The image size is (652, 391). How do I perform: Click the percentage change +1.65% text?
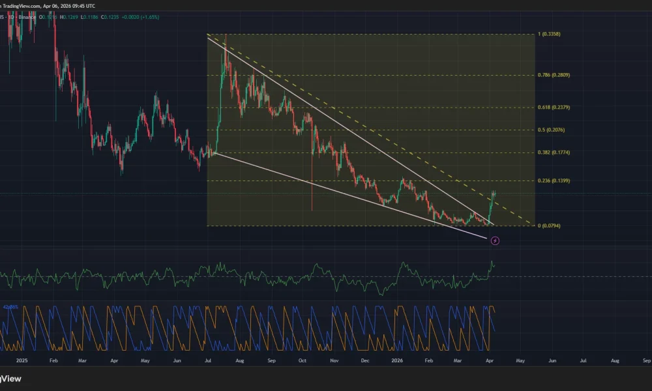click(x=149, y=17)
